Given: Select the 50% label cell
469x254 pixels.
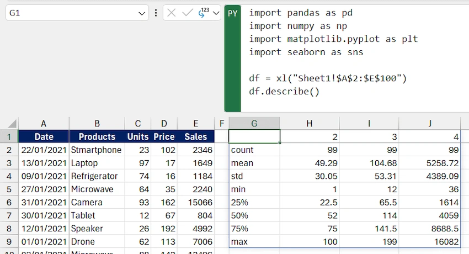Looking at the screenshot, I should click(x=254, y=215).
